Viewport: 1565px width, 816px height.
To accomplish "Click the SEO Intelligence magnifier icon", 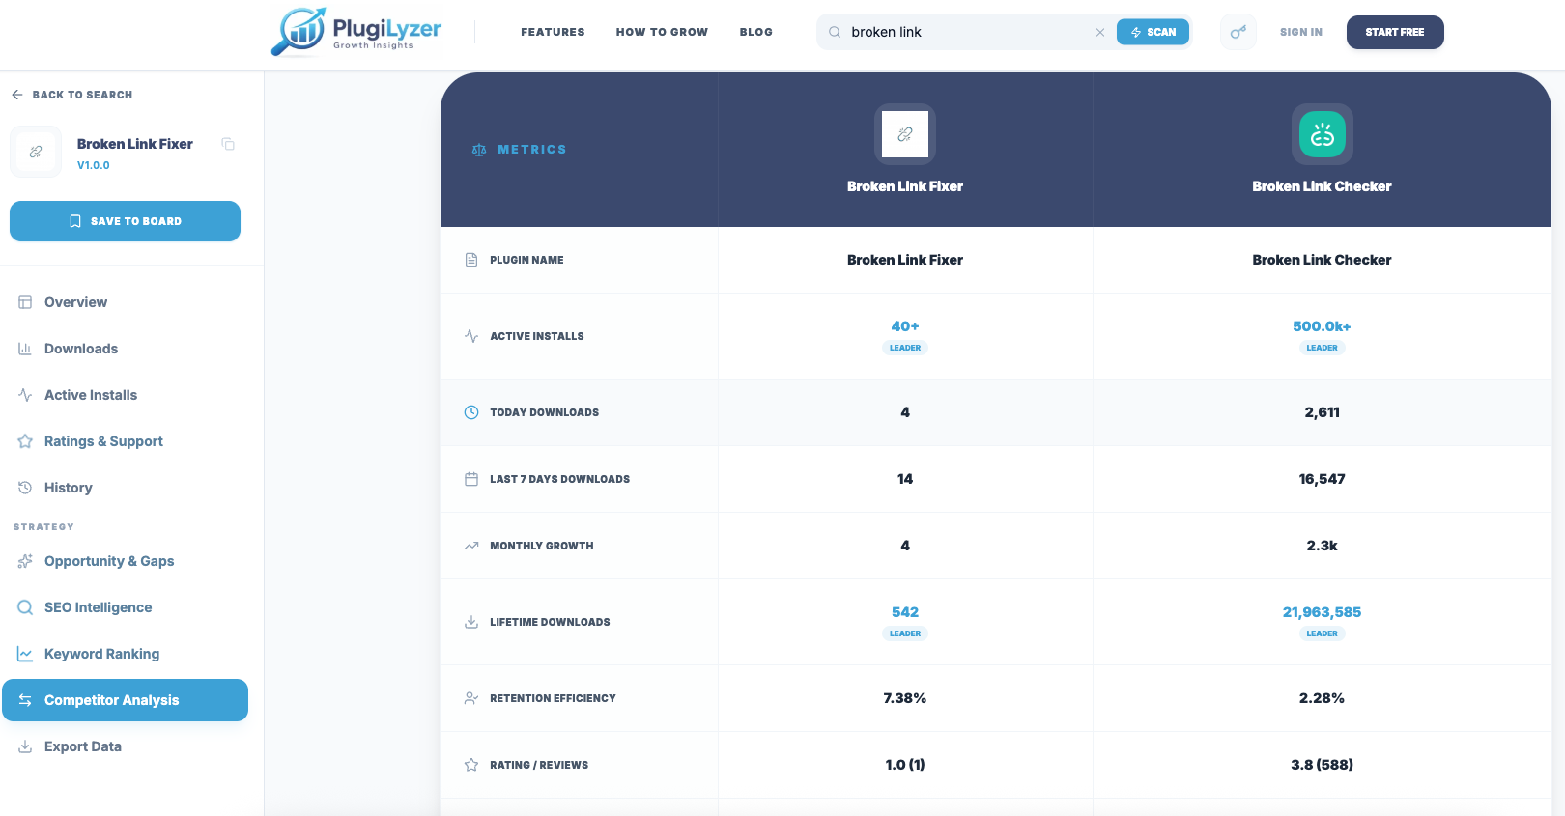I will 25,607.
